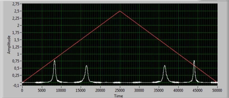This screenshot has height=98, width=229.
Task: Click the 0,75 tick label on Amplitude axis
Action: tap(16, 61)
